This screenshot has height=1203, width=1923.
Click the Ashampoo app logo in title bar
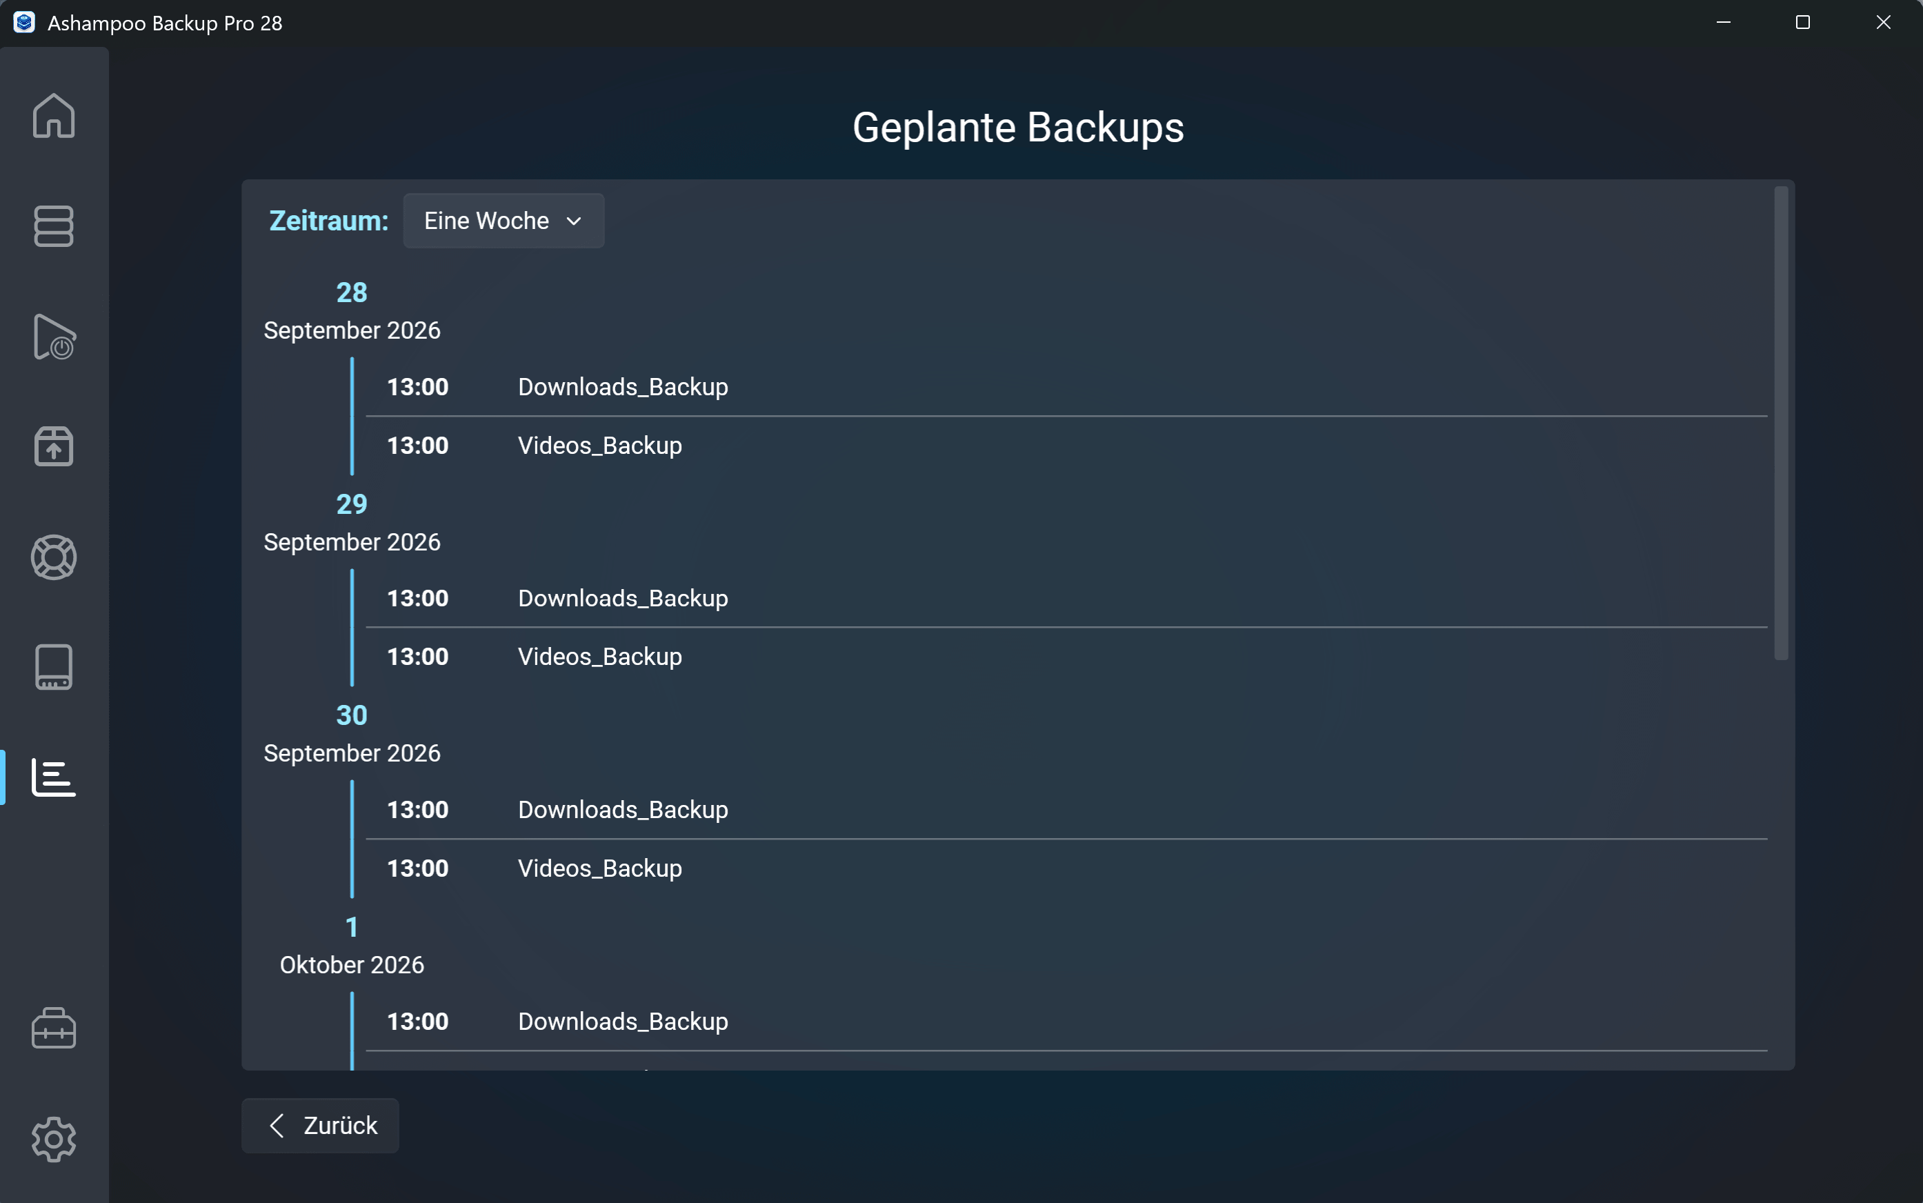point(24,22)
